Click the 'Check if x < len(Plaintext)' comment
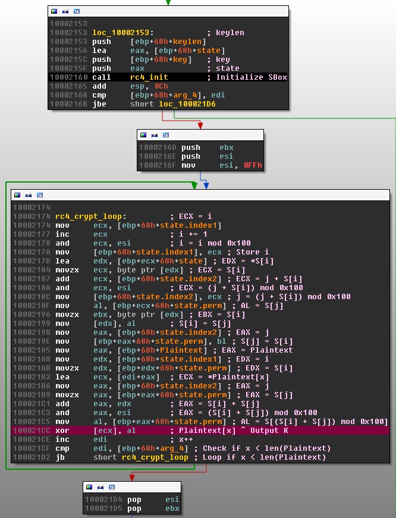Viewport: 396px width, 518px height. click(x=266, y=448)
